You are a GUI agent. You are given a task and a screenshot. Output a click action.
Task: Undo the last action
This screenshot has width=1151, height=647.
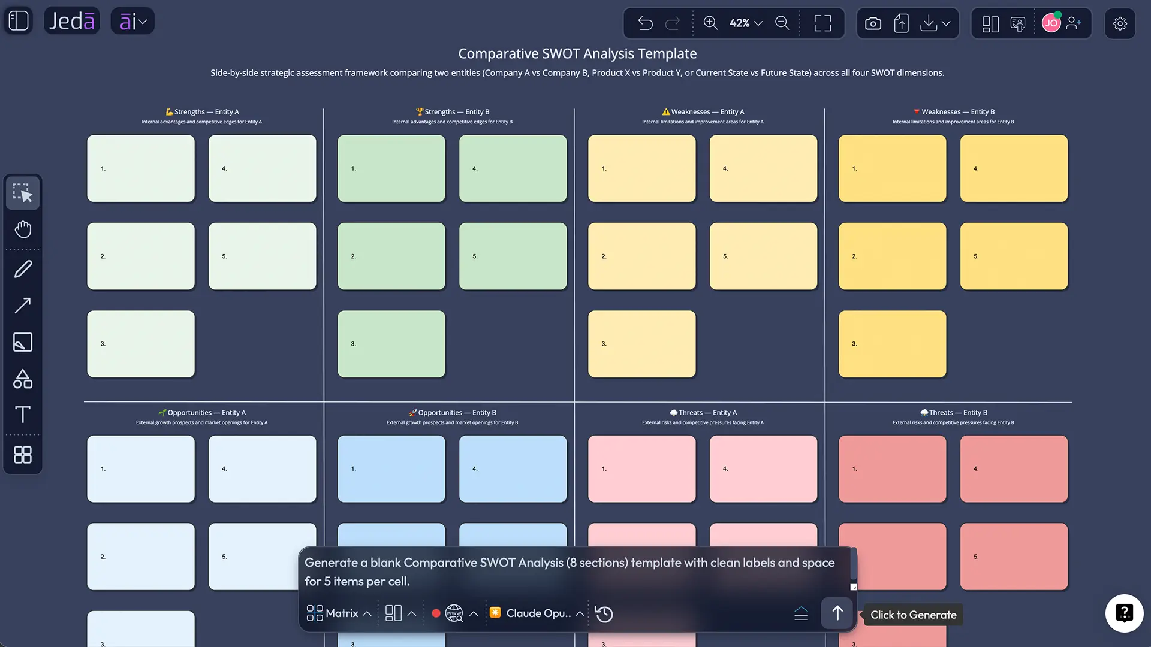pos(645,23)
